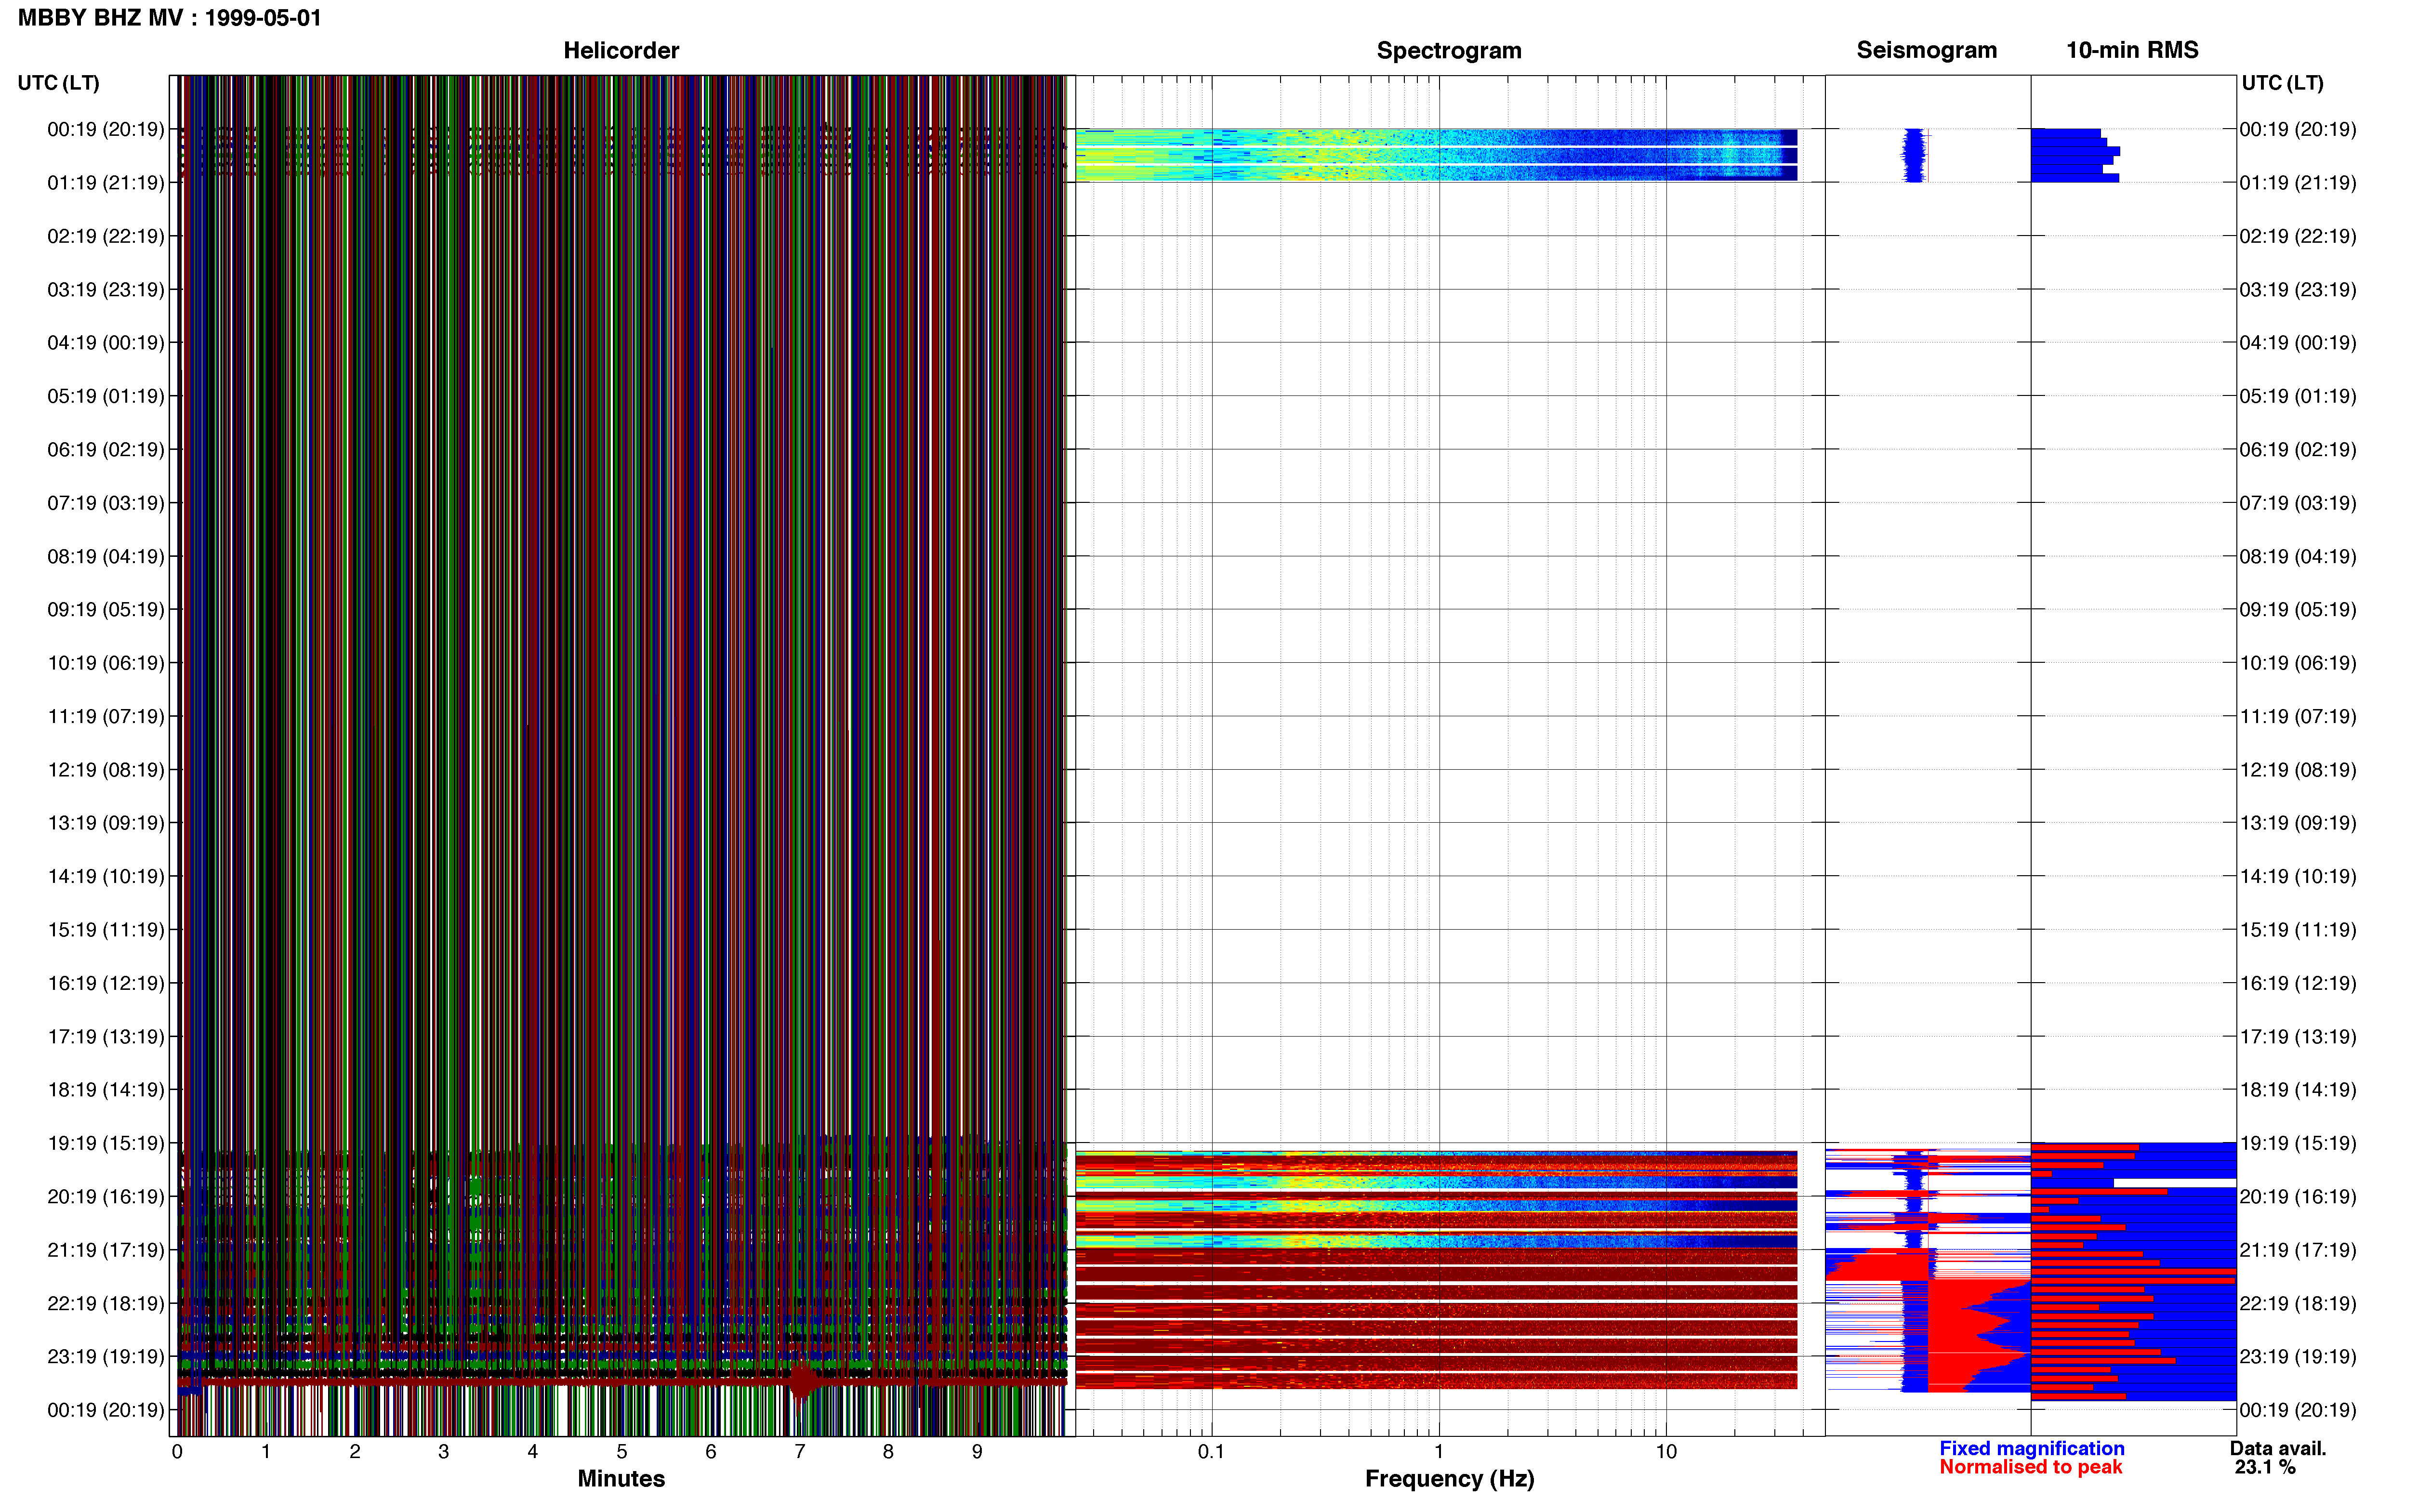The height and width of the screenshot is (1512, 2418).
Task: Click frequency tick '0.1' on Spectrogram axis
Action: [1211, 1452]
